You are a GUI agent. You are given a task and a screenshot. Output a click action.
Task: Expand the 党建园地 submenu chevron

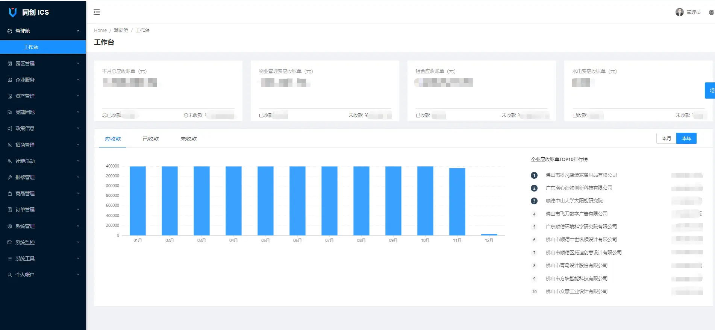tap(78, 112)
